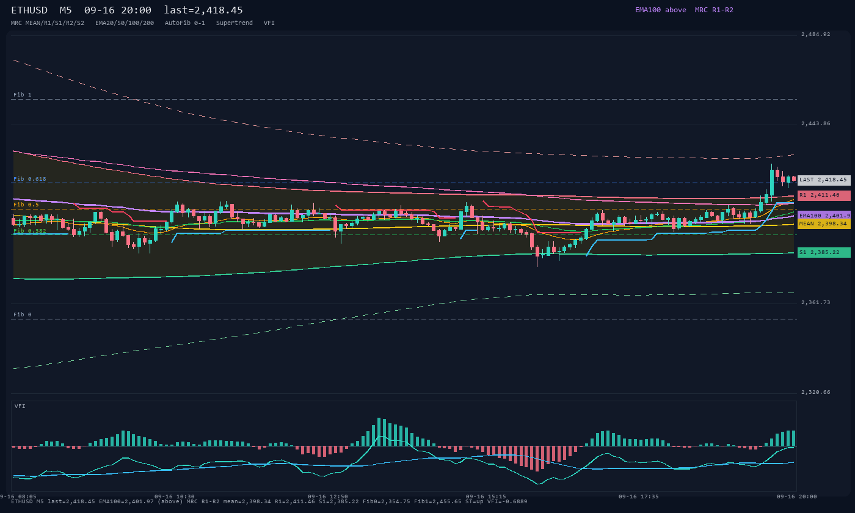Click the S1 2,385.22 price tag
The height and width of the screenshot is (513, 855).
point(824,252)
